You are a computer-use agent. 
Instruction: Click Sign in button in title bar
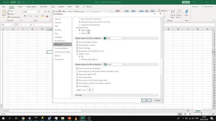186,2
